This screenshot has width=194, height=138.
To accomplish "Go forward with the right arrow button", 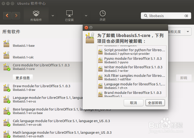I will [16, 16].
